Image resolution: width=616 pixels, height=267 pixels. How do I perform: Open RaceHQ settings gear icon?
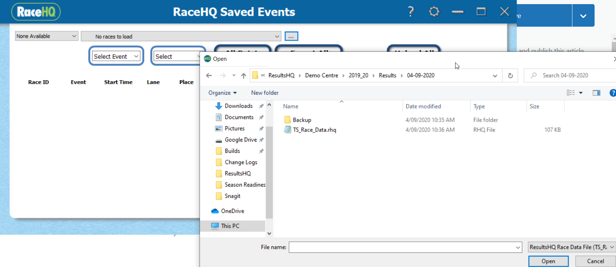coord(434,12)
